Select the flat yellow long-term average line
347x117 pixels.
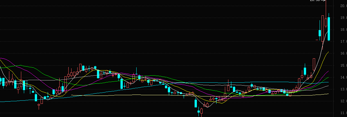pos(199,96)
